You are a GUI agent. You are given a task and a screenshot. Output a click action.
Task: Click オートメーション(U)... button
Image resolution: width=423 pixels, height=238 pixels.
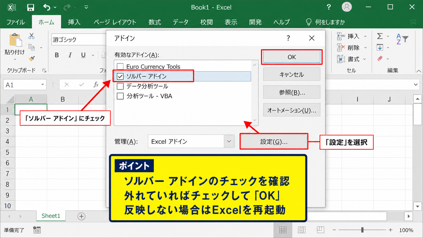click(x=292, y=110)
